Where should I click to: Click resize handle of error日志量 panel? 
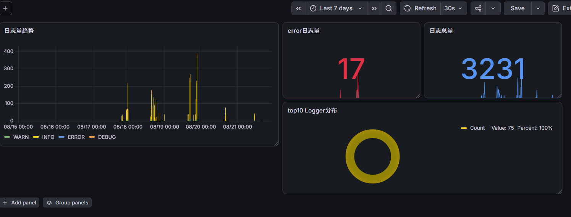point(417,96)
